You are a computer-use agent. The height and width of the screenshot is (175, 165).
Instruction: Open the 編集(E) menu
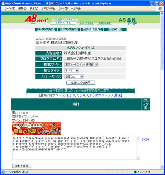22,8
